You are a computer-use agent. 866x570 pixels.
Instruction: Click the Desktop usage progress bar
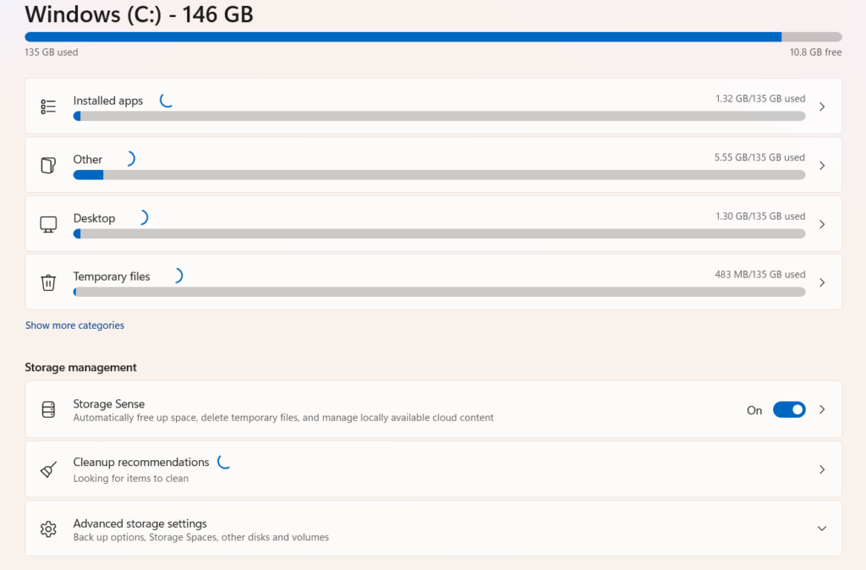point(439,233)
